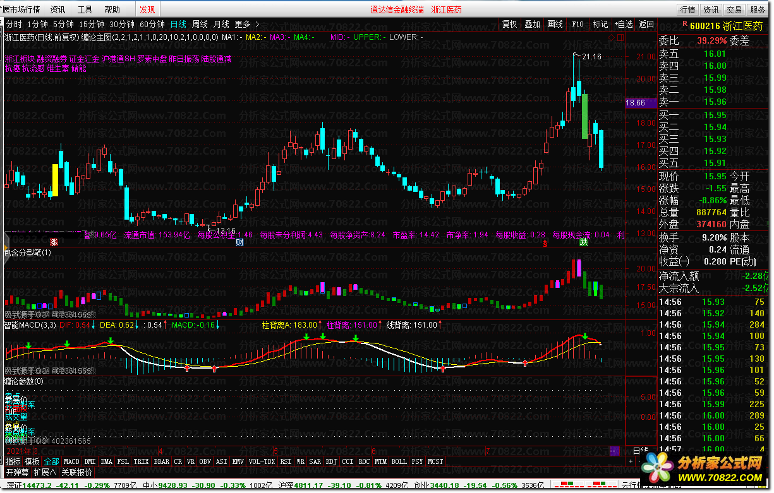774x493 pixels.
Task: Click the green 跌 marker icon
Action: (584, 242)
